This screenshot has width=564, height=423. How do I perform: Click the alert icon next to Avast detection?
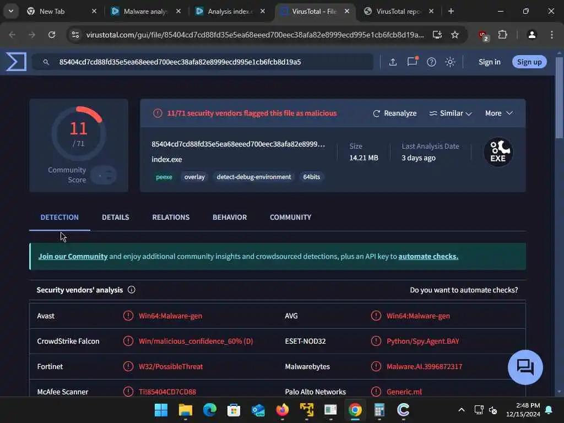(128, 316)
